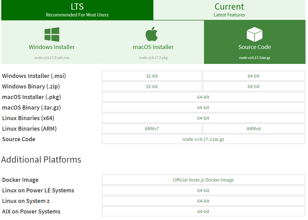Viewport: 308px width, 220px height.
Task: Pick ARMv7 Linux Binaries
Action: click(x=152, y=129)
